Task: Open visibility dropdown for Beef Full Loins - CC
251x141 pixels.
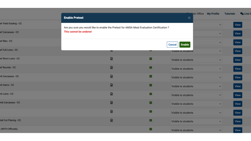Action: tap(196, 51)
